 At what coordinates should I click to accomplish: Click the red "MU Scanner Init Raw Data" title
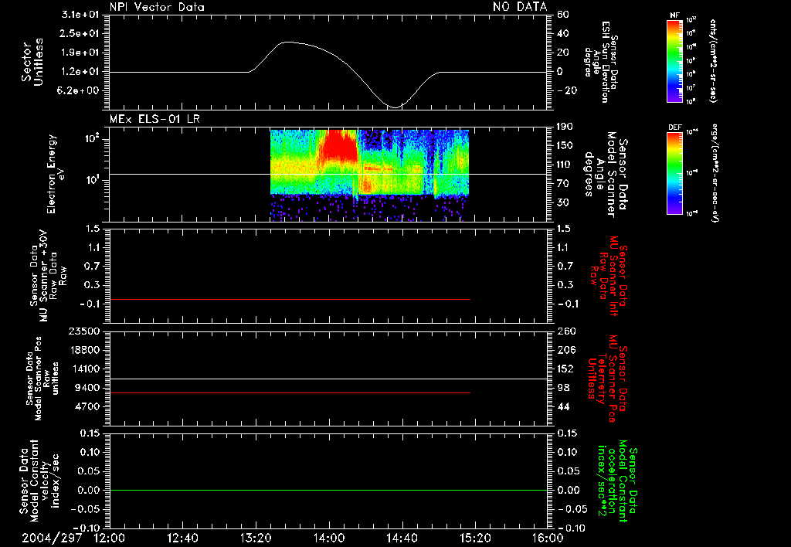pos(608,276)
